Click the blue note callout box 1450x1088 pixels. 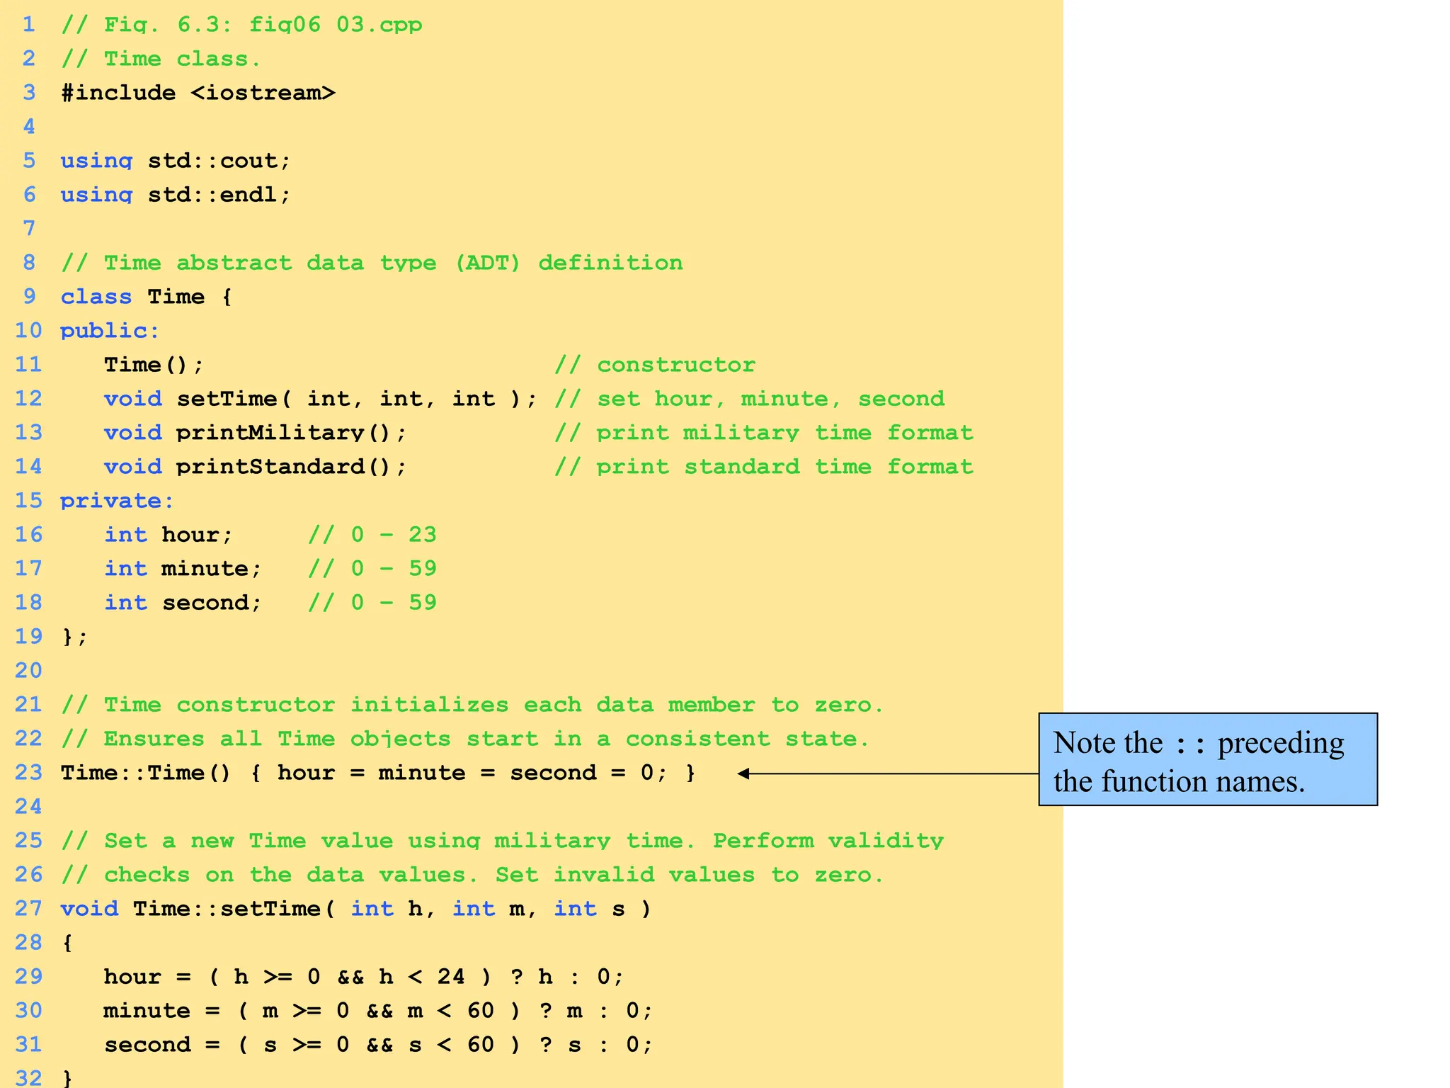coord(1207,759)
